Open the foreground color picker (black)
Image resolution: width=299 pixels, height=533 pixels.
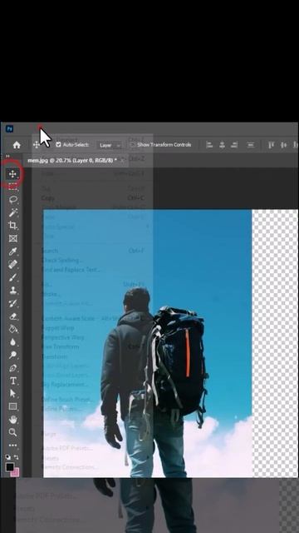click(9, 466)
